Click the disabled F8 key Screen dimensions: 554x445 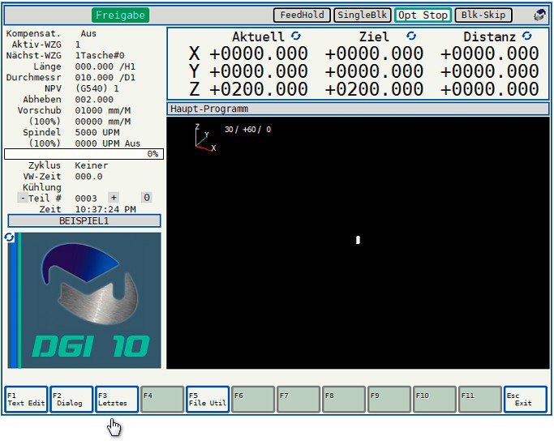(344, 400)
